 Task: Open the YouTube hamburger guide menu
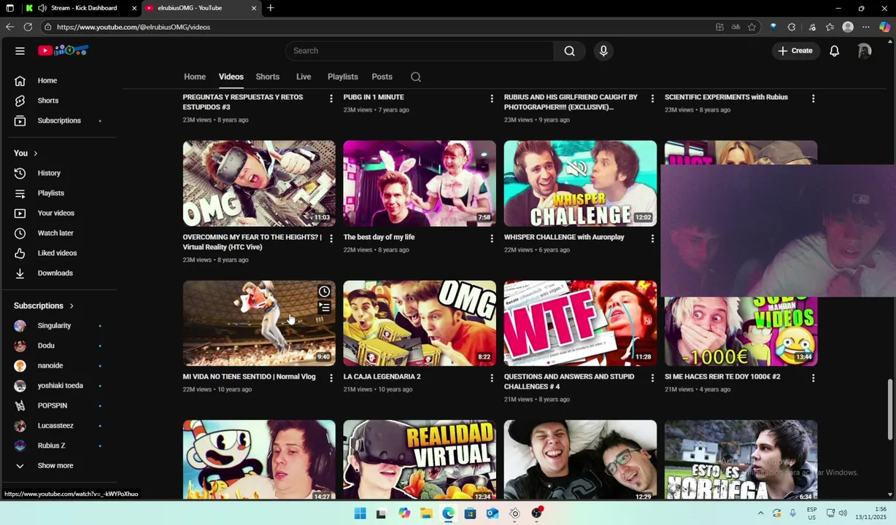20,51
